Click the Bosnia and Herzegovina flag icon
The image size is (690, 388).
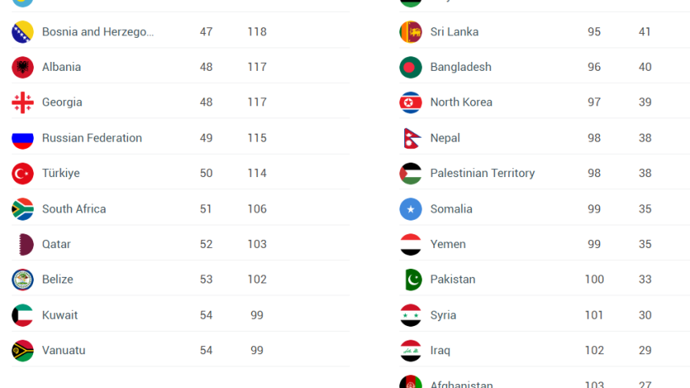[x=23, y=32]
